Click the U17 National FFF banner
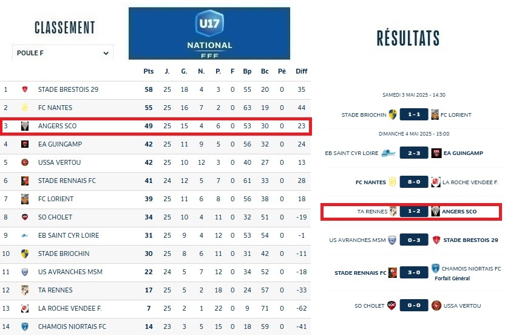Image resolution: width=505 pixels, height=335 pixels. 209,33
